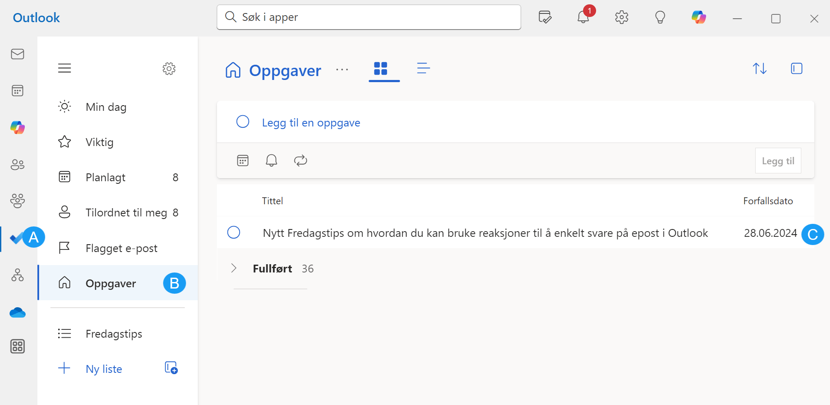Open the Groups app in left rail
The width and height of the screenshot is (830, 405).
(x=17, y=201)
